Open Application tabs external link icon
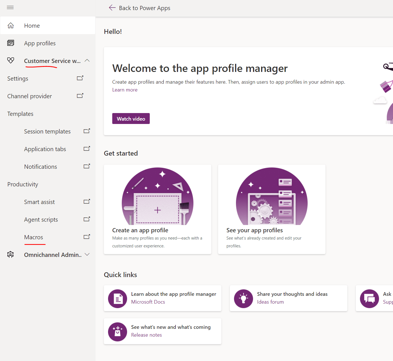 [87, 149]
